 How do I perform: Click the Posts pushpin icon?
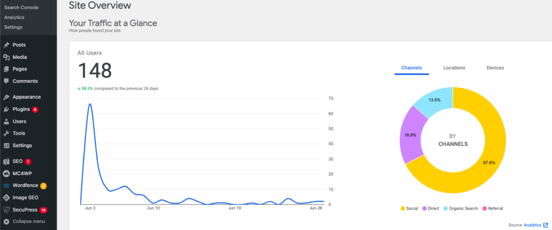tap(6, 45)
